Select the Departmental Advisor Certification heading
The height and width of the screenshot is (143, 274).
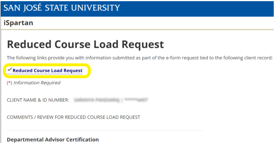(53, 140)
